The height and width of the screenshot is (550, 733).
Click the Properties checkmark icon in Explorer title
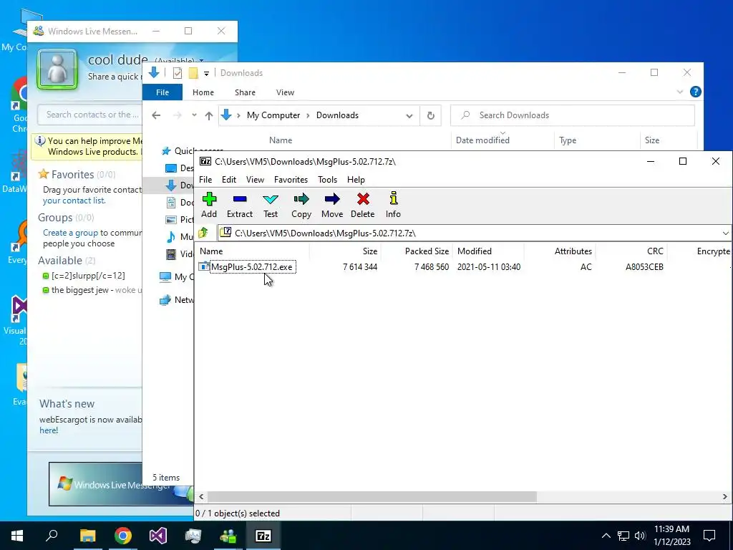click(x=178, y=73)
